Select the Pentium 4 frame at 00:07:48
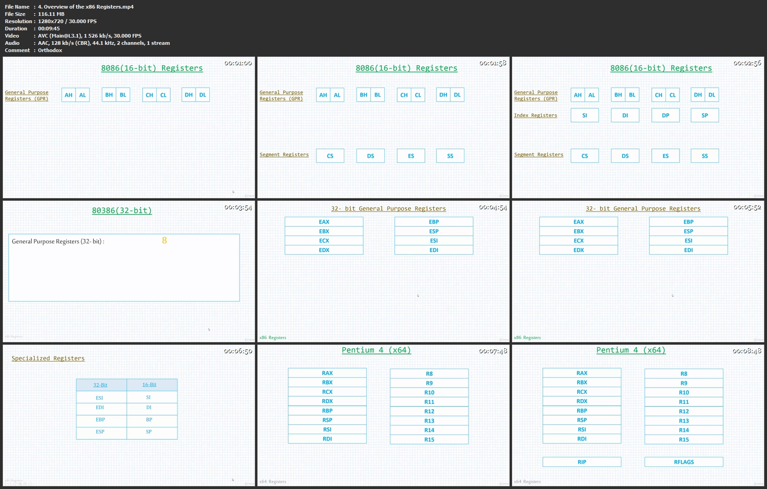The image size is (767, 489). tap(383, 415)
